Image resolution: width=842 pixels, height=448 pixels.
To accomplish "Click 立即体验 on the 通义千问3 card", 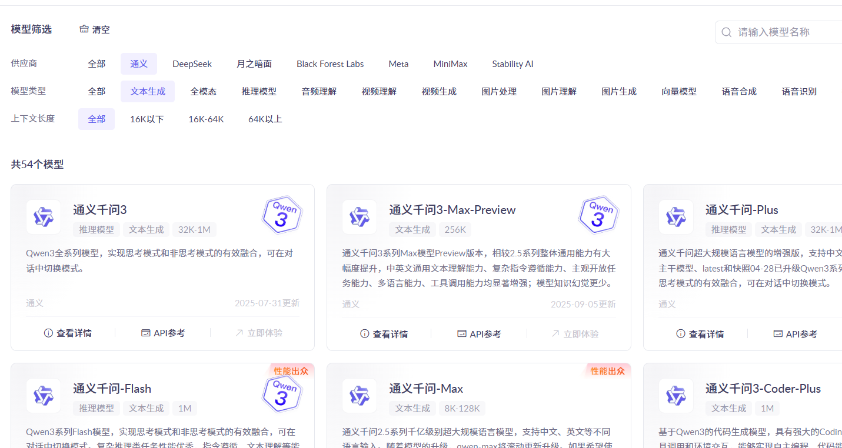I will pyautogui.click(x=259, y=333).
